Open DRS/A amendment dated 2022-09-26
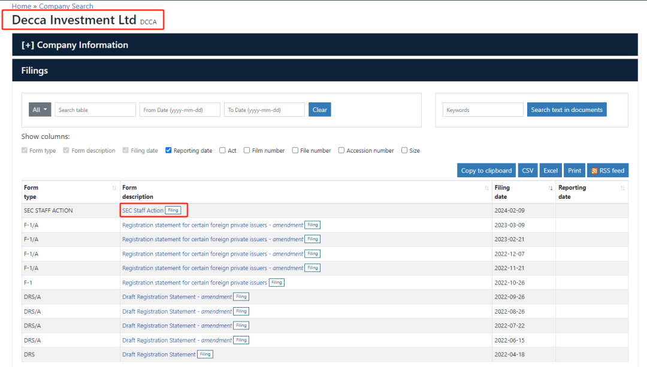Screen dimensions: 647x367 click(x=177, y=297)
